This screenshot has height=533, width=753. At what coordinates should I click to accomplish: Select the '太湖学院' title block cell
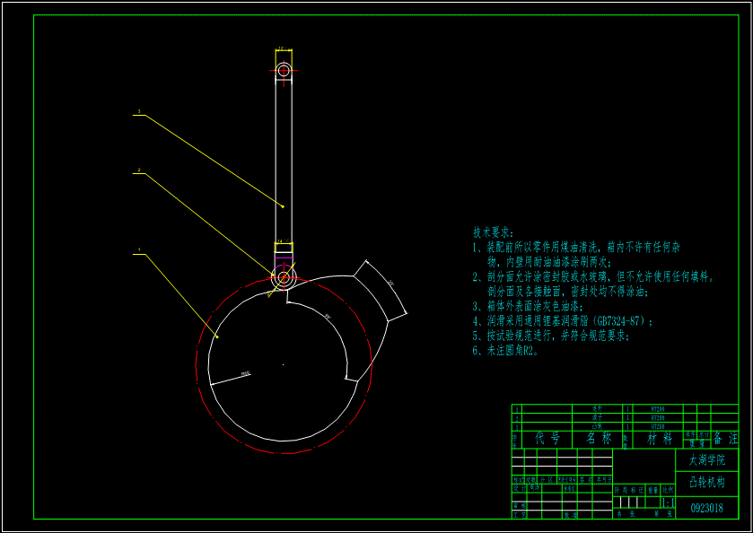pyautogui.click(x=707, y=460)
